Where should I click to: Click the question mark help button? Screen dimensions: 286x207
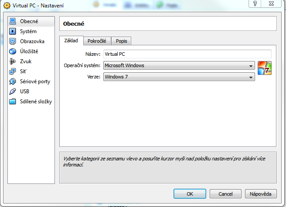coord(255,3)
